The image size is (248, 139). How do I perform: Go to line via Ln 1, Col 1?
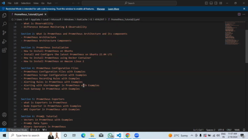(x=198, y=130)
